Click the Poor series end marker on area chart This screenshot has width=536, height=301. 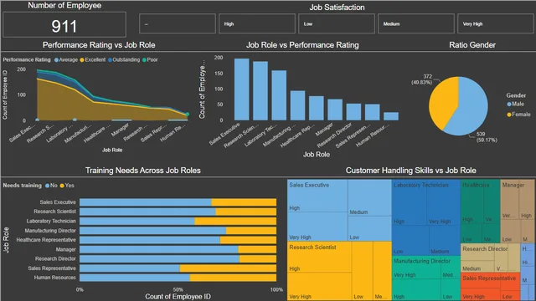pyautogui.click(x=187, y=114)
